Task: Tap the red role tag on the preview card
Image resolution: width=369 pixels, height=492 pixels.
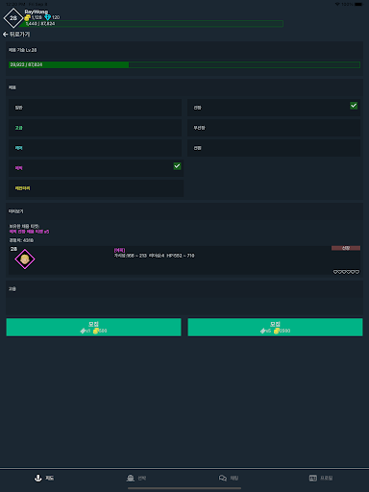Action: 346,248
